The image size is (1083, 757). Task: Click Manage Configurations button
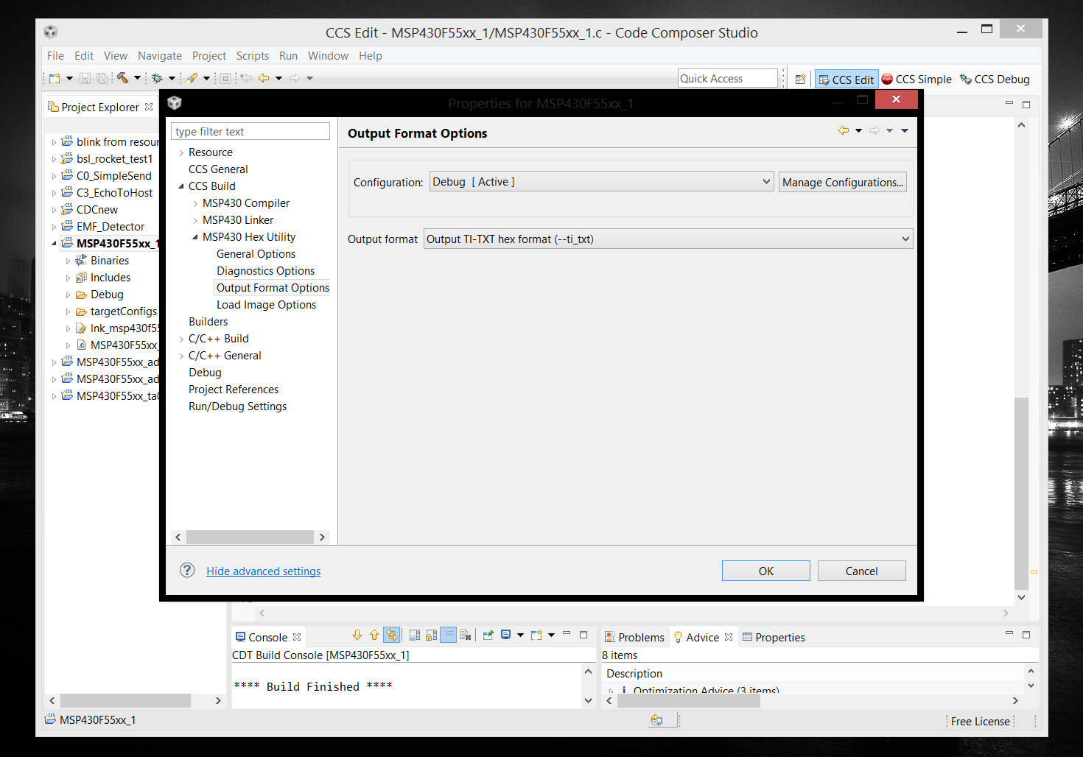(x=843, y=182)
